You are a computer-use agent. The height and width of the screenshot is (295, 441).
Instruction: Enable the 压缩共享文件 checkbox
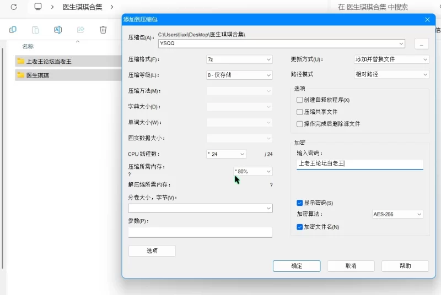[x=299, y=112]
